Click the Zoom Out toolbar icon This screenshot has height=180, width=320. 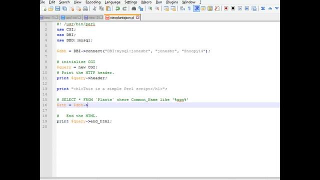point(157,8)
